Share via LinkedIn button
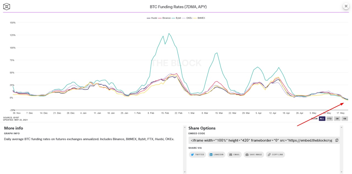Viewport: 352px width, 174px height. [x=216, y=154]
